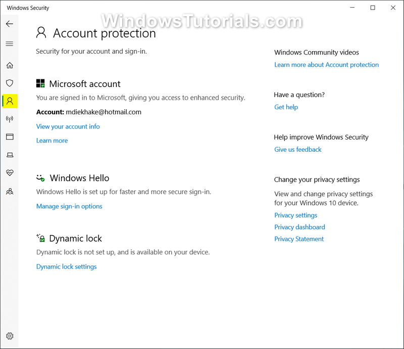Read the Privacy Statement
The image size is (404, 349).
299,238
